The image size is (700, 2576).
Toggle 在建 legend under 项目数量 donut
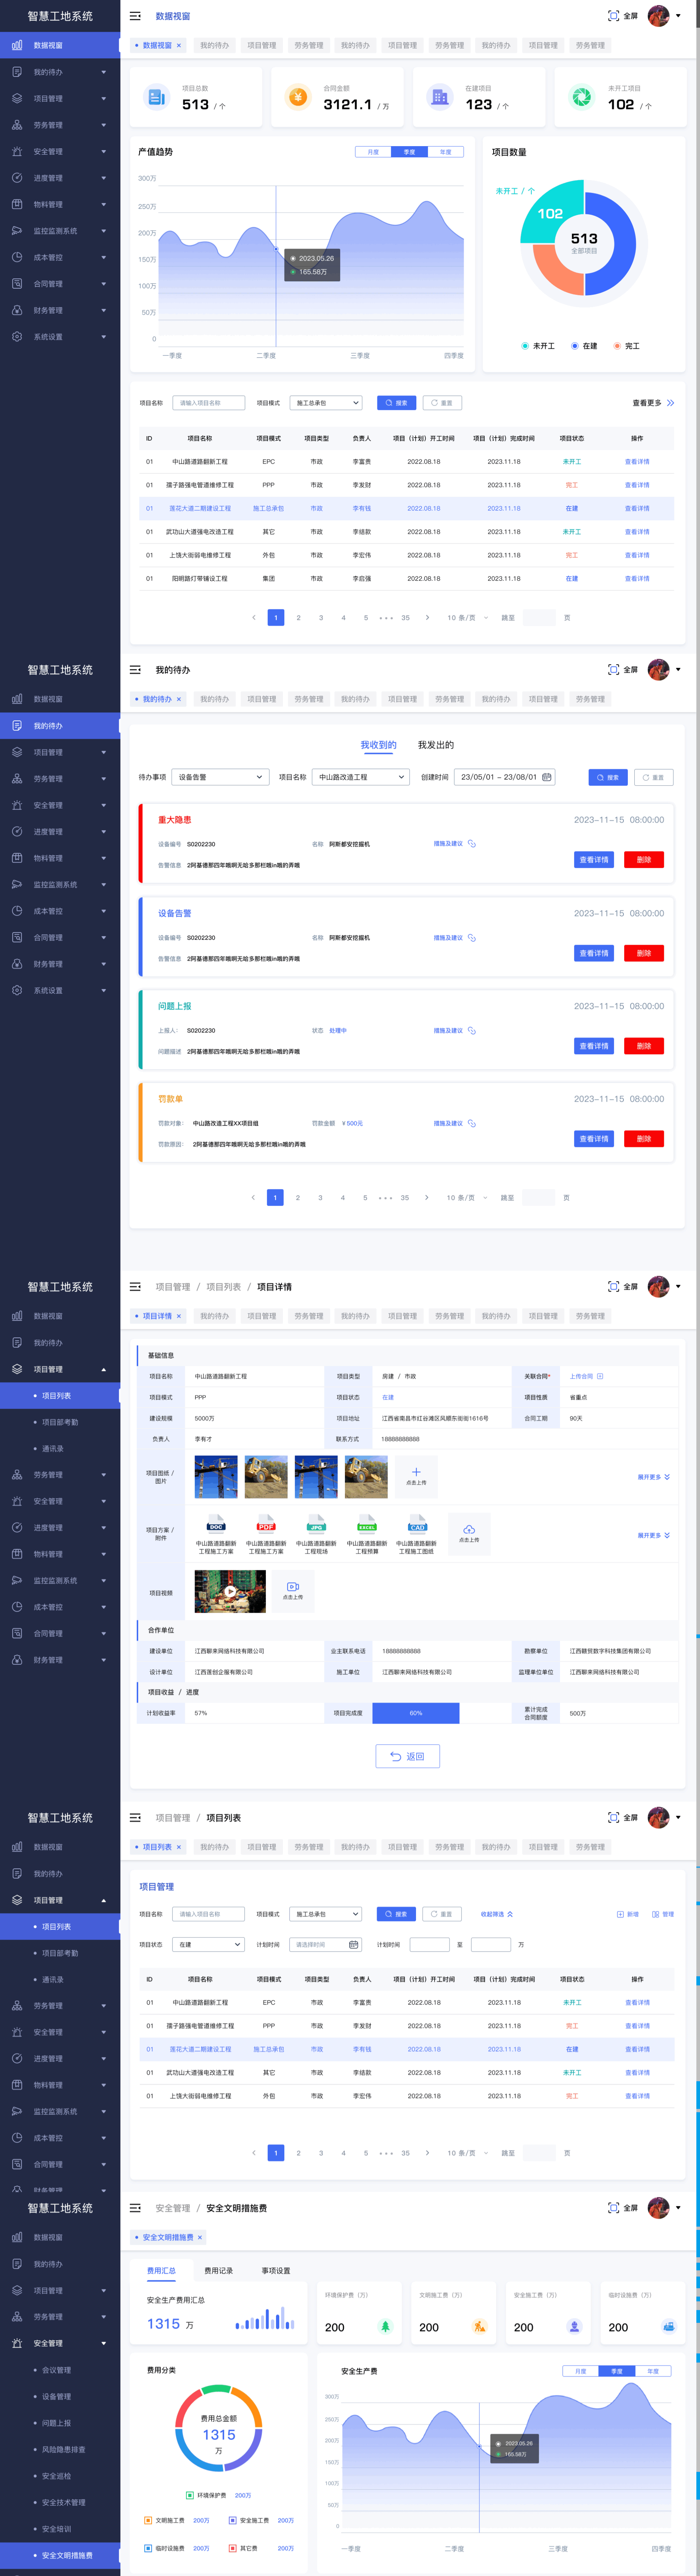click(584, 346)
